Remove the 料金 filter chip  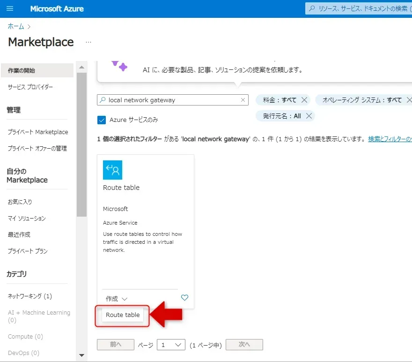coord(304,100)
